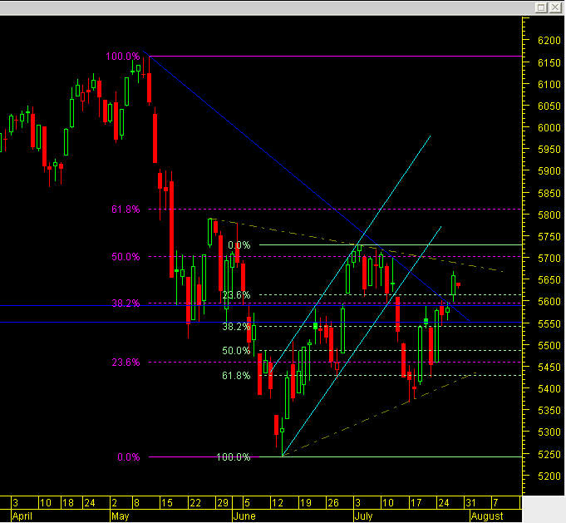Click the 5600 price axis label
Screen dimensions: 566x523
click(x=549, y=302)
